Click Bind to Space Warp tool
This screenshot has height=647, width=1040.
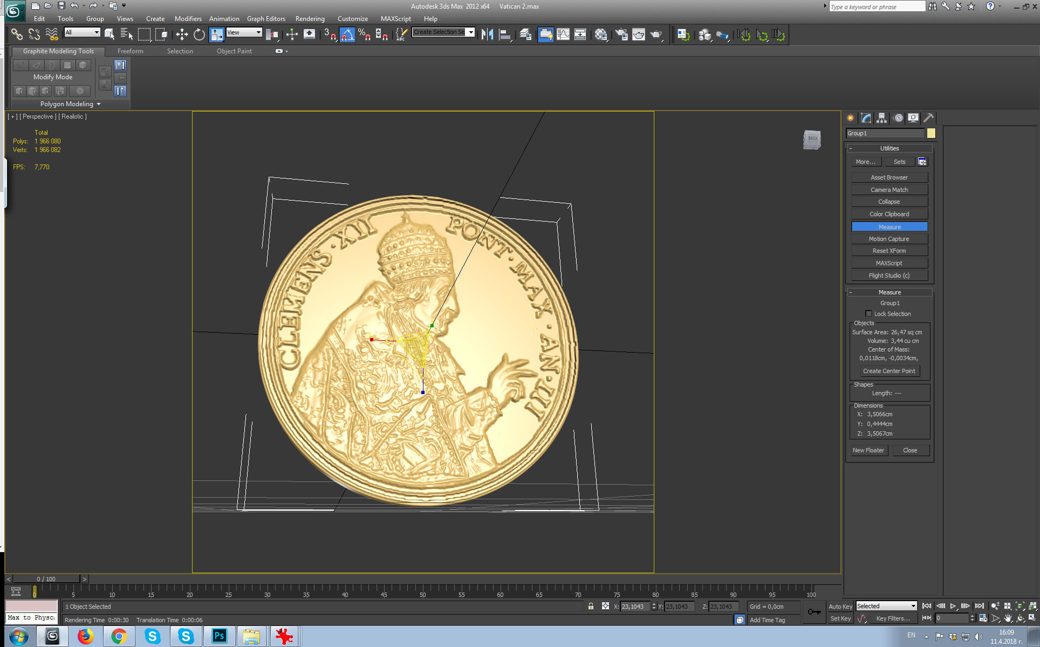(x=52, y=35)
